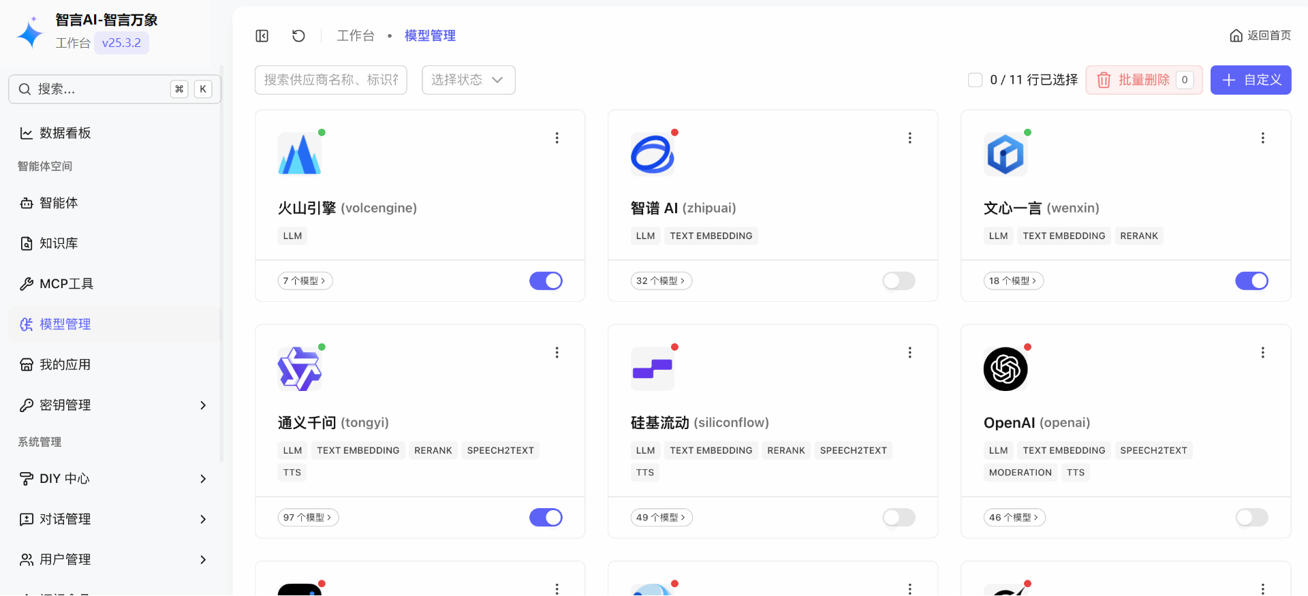Click the v25.3.2 version badge
The height and width of the screenshot is (596, 1308).
pos(121,43)
